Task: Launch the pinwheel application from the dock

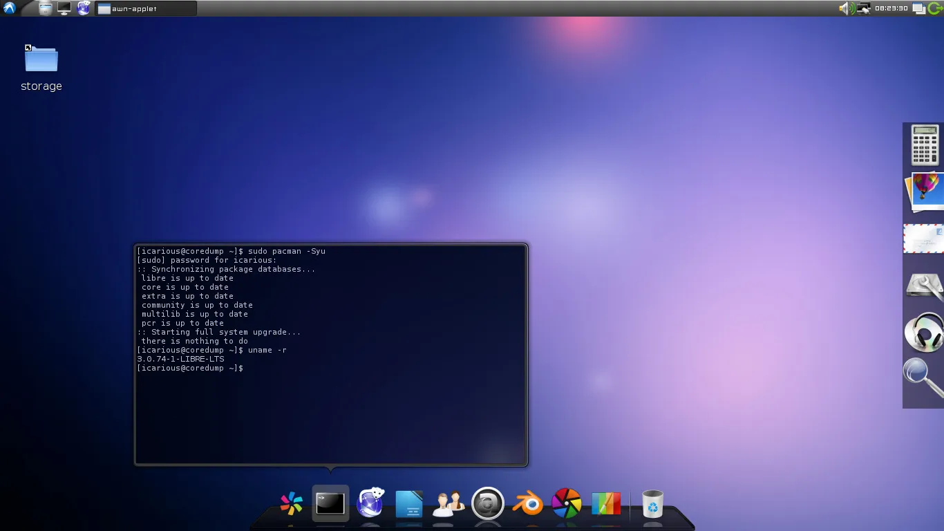Action: tap(292, 504)
